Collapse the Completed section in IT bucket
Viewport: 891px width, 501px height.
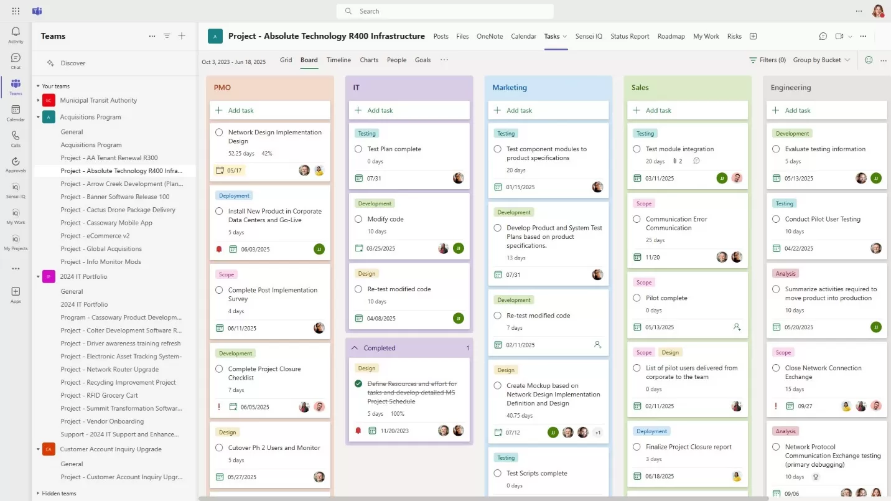(355, 348)
